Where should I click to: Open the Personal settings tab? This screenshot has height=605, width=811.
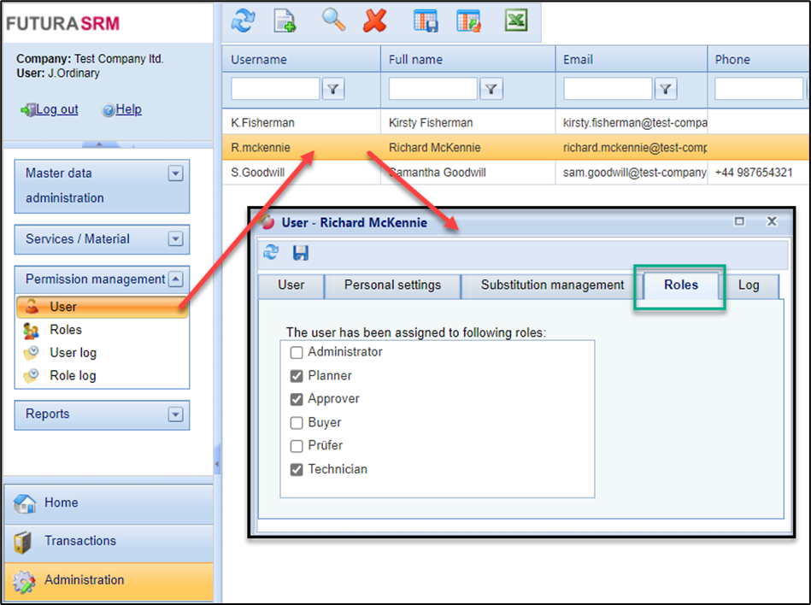[x=392, y=285]
